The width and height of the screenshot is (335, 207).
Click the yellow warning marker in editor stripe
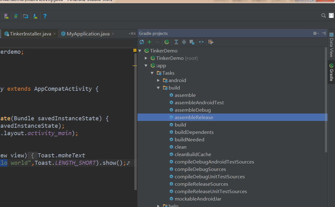[135, 50]
